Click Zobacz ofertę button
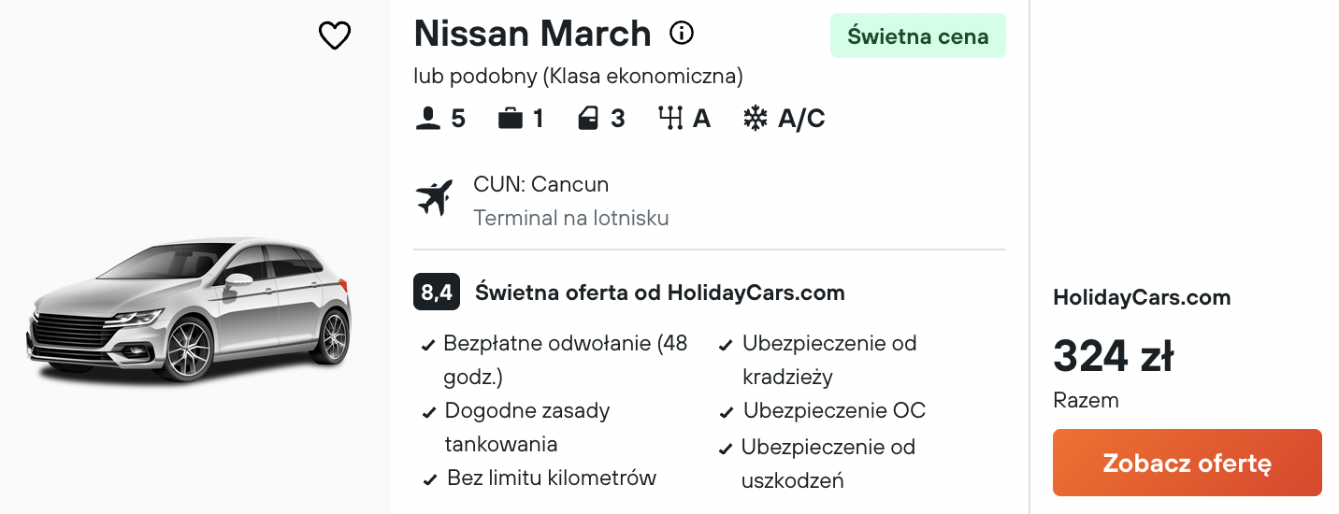The image size is (1339, 514). tap(1187, 463)
